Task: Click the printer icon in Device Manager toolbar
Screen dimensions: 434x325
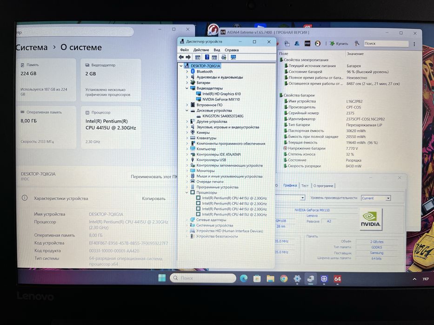Action: pos(224,57)
